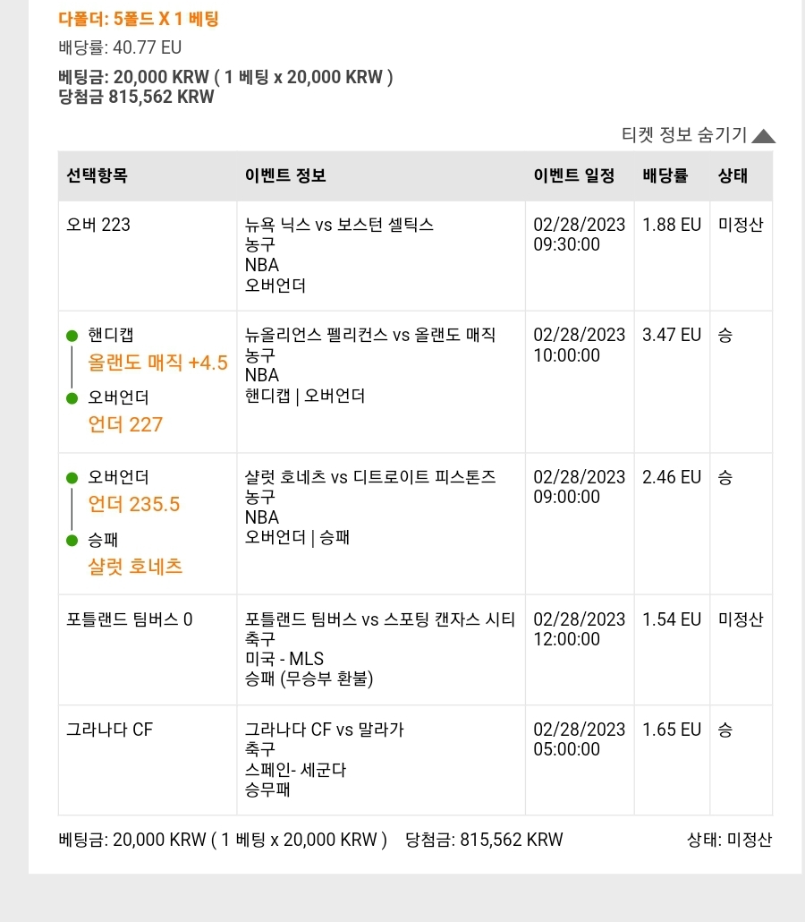Select the orange 언더 235.5 selection

tap(134, 505)
